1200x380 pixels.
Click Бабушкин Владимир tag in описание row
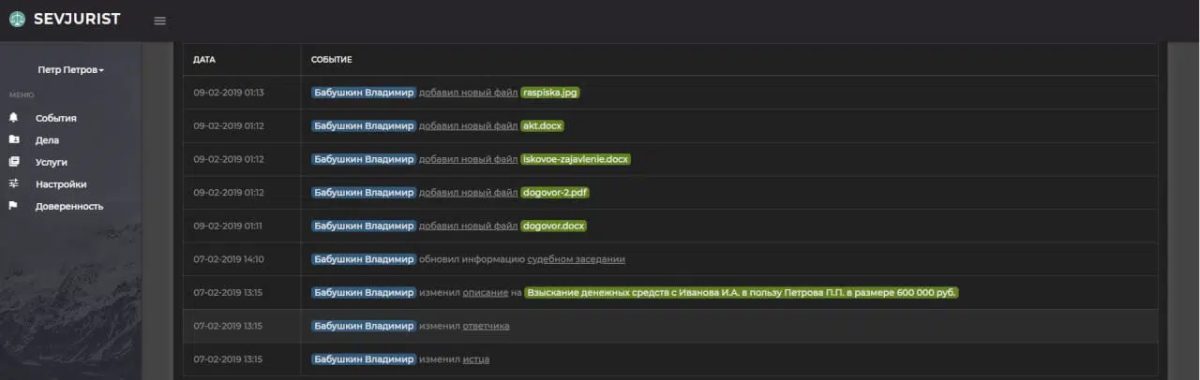364,292
